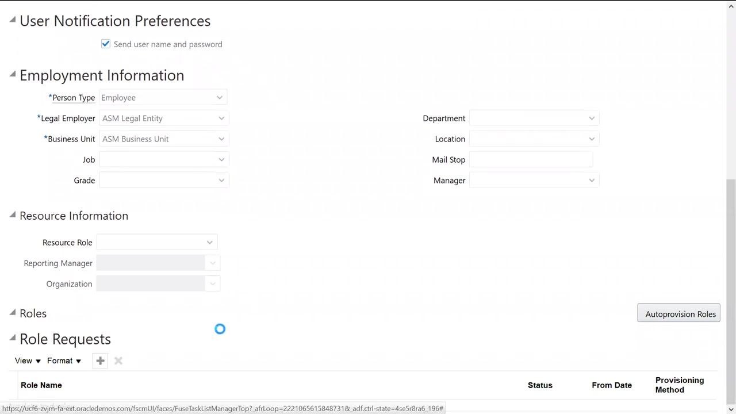This screenshot has height=414, width=736.
Task: Click the Person Type field label
Action: (74, 97)
